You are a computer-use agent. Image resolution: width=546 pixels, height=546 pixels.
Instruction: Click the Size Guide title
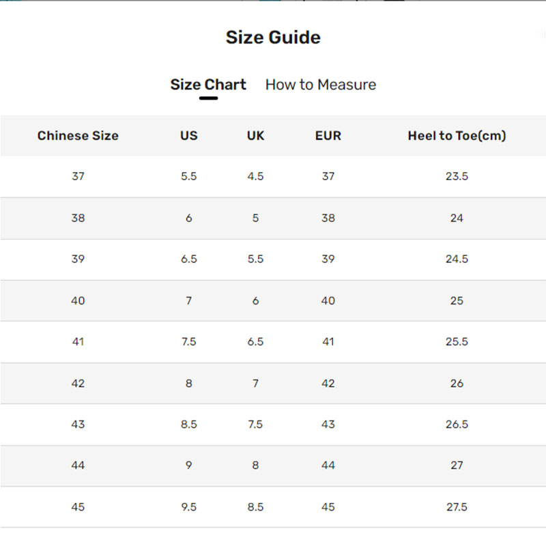pos(273,38)
